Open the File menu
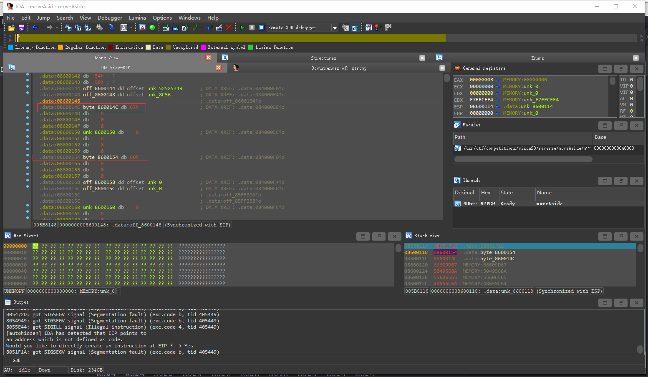648x377 pixels. click(x=11, y=18)
